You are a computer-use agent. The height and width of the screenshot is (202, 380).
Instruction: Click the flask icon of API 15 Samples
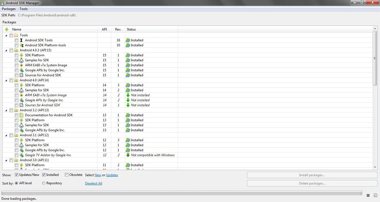tap(21, 60)
